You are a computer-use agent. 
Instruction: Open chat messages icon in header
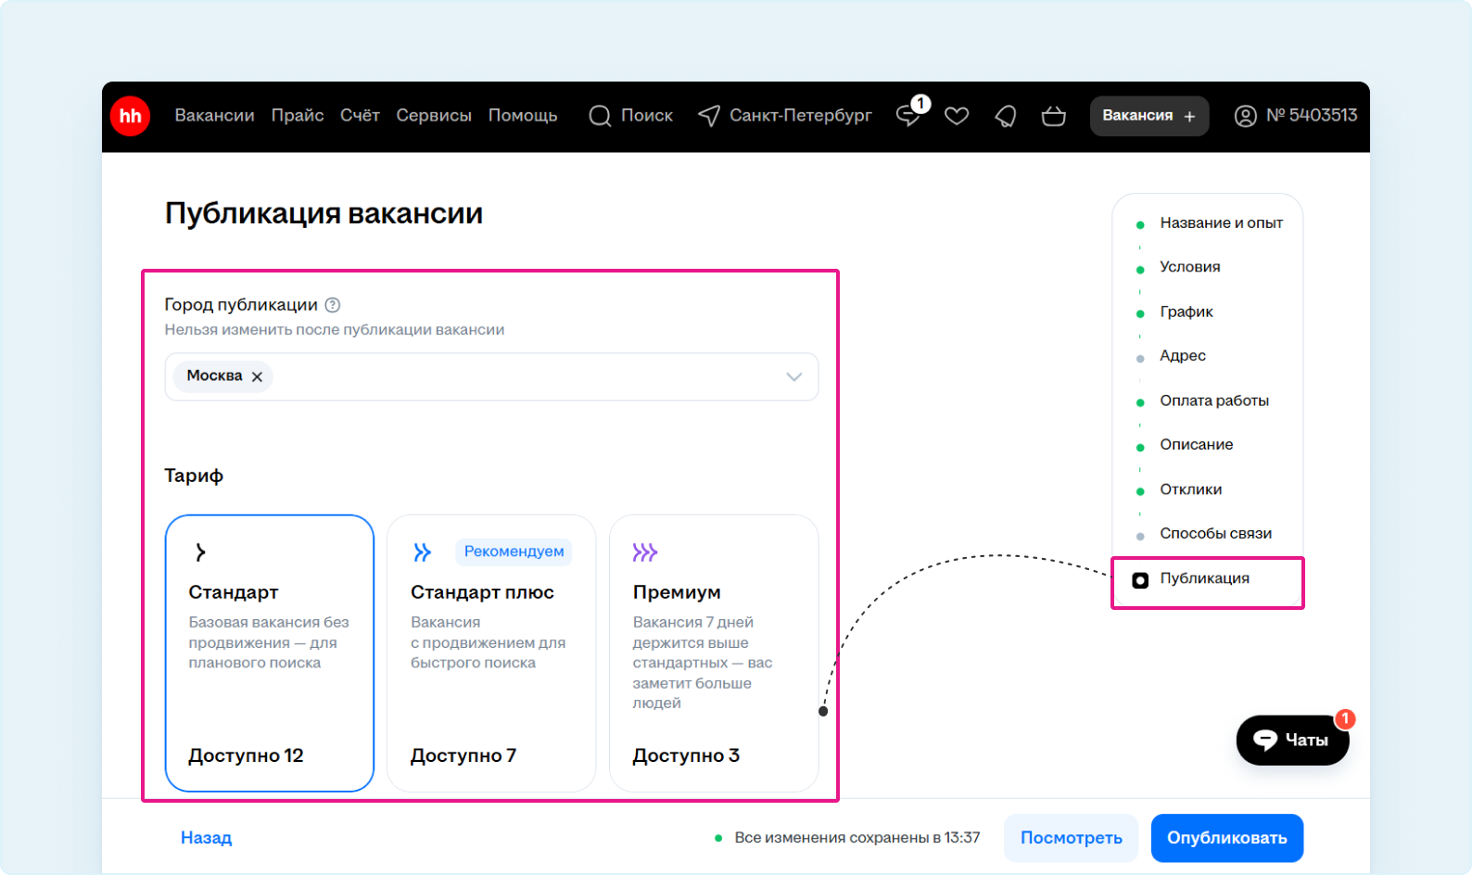click(x=909, y=116)
